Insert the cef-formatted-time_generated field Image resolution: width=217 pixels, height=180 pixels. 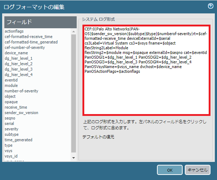(31, 42)
